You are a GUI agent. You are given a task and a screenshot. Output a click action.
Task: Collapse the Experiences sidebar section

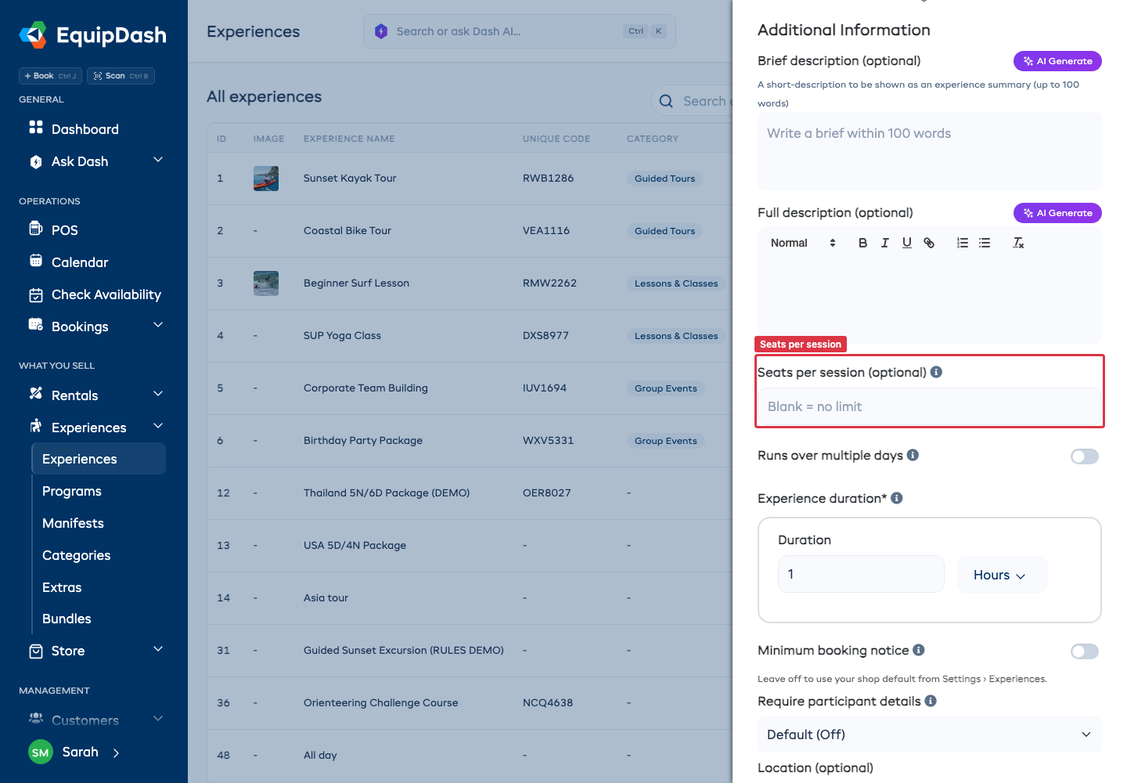coord(158,427)
